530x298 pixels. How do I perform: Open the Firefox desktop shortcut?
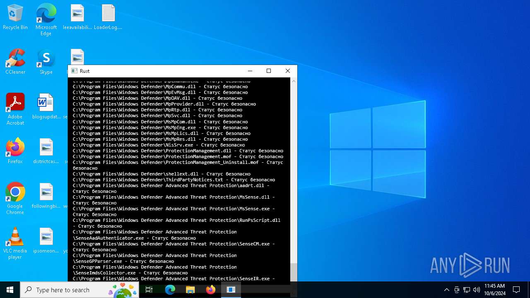coord(15,151)
